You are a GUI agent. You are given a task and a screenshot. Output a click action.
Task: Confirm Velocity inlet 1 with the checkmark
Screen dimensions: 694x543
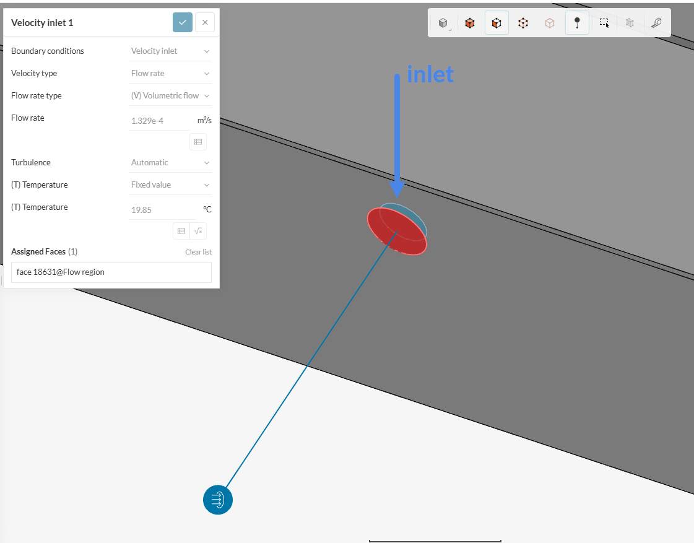click(183, 22)
